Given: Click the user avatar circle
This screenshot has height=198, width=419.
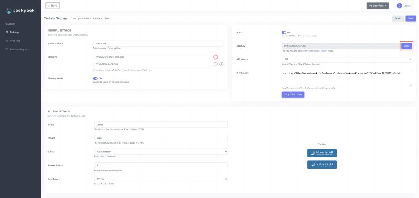Looking at the screenshot, I should [399, 6].
